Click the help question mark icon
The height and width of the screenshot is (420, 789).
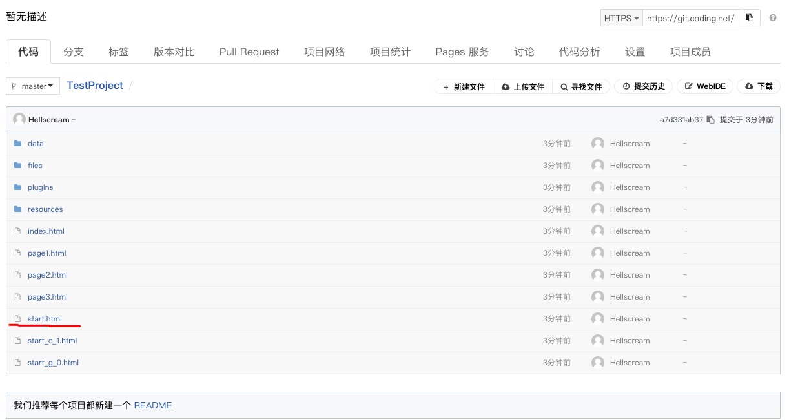(x=773, y=18)
